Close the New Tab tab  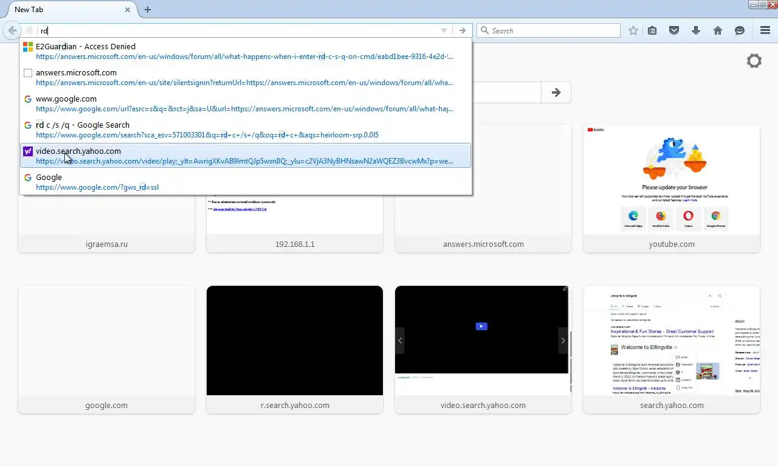point(128,10)
